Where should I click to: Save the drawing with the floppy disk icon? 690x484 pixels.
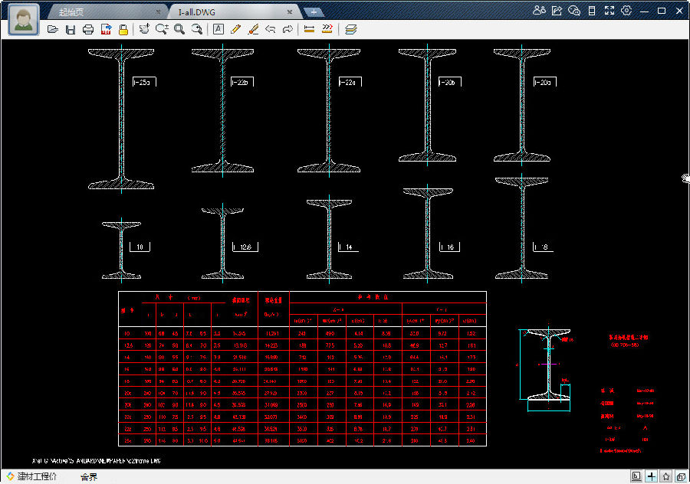coord(70,30)
